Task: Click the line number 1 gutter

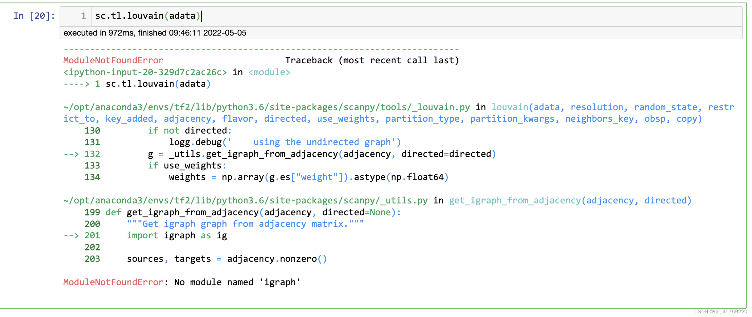Action: coord(83,16)
